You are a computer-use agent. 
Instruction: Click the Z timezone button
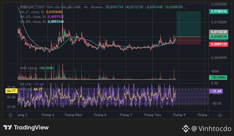[x=10, y=115]
